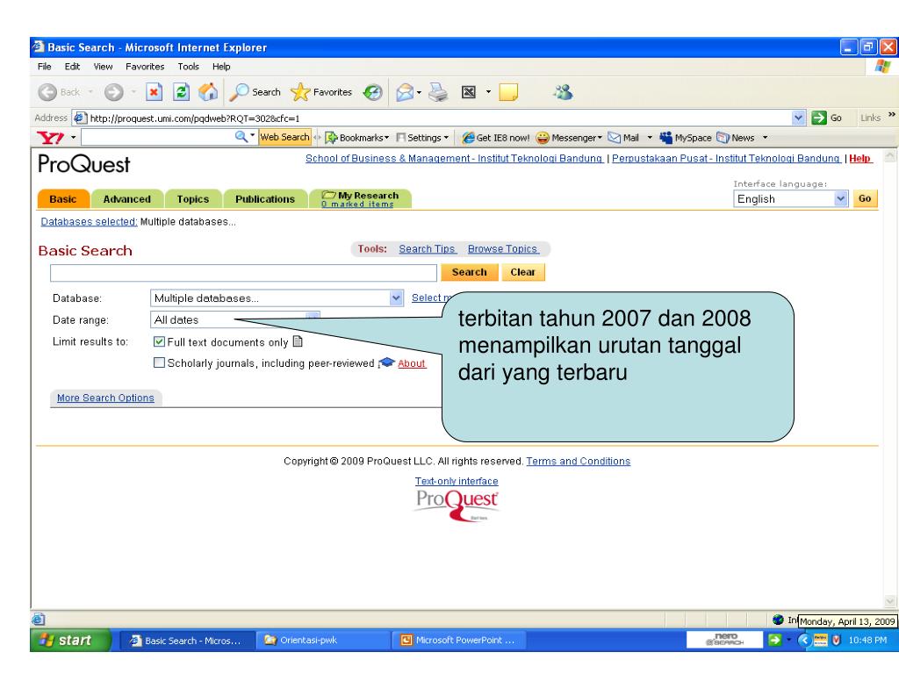
Task: Click the Help link at top right
Action: pyautogui.click(x=859, y=158)
